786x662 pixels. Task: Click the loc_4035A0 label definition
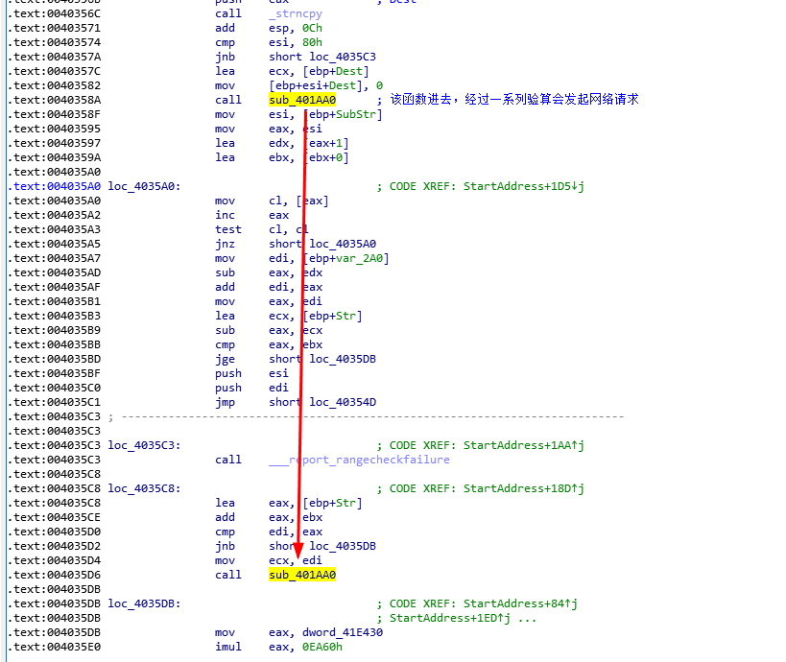tap(144, 186)
